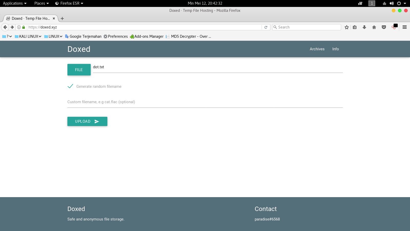
Task: Expand system menu dropdown arrow
Action: coord(405,3)
